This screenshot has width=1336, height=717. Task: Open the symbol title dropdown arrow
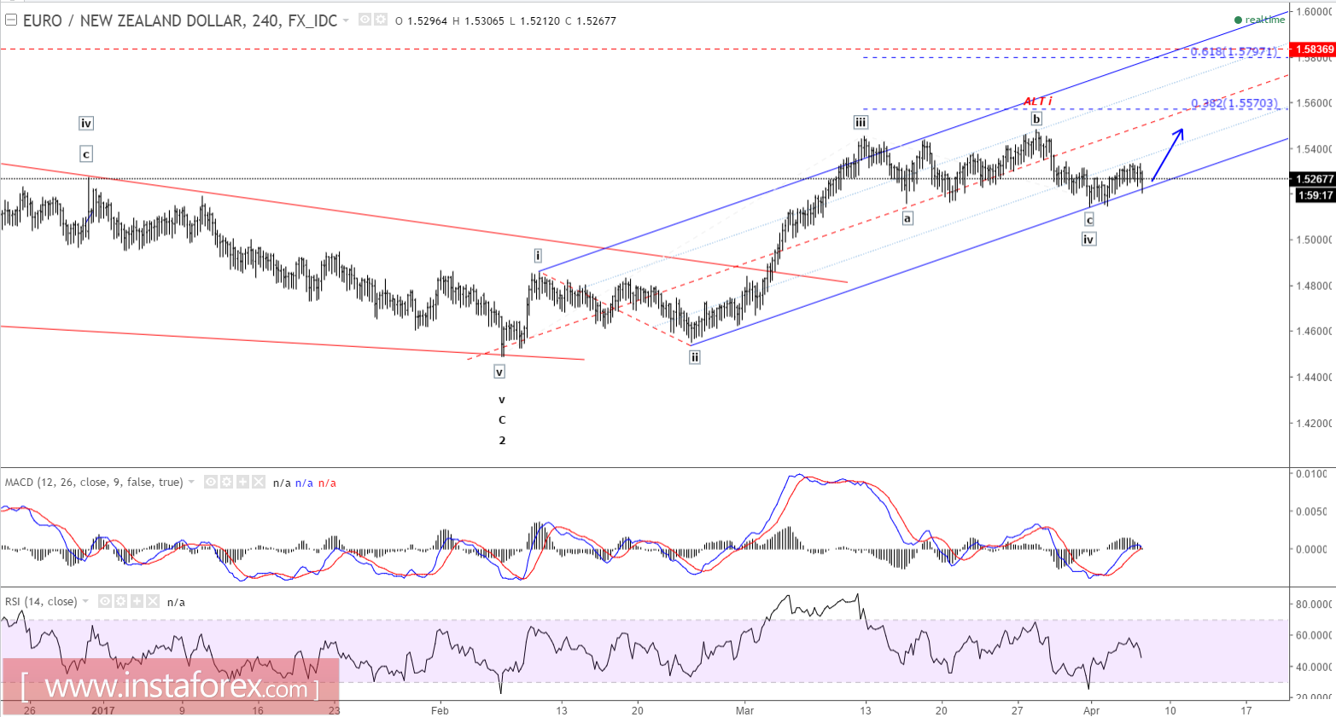coord(347,20)
